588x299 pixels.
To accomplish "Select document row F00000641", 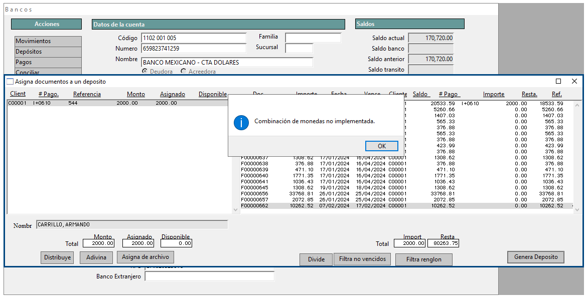I will click(x=407, y=181).
